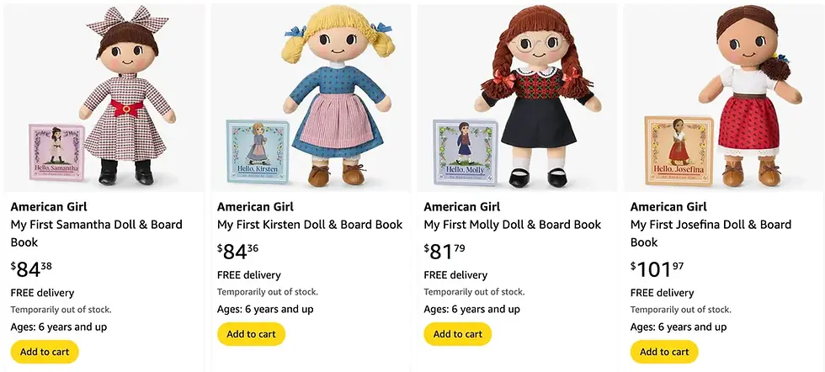Click the $84.38 Samantha price
Image resolution: width=825 pixels, height=372 pixels.
tap(29, 269)
